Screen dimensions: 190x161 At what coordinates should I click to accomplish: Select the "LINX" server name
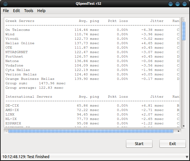(10, 115)
